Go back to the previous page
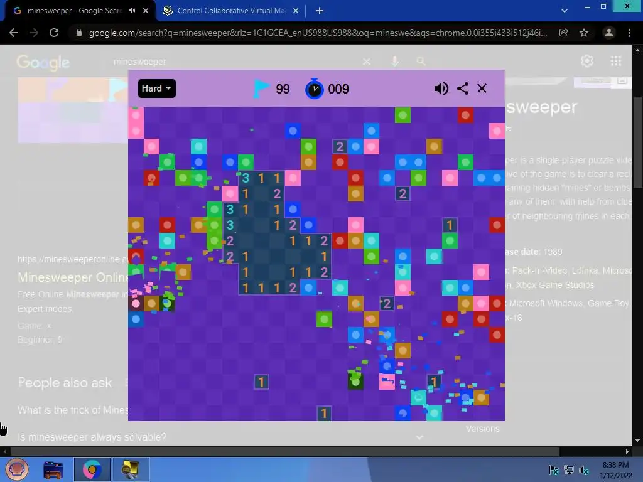643x482 pixels. coord(14,33)
